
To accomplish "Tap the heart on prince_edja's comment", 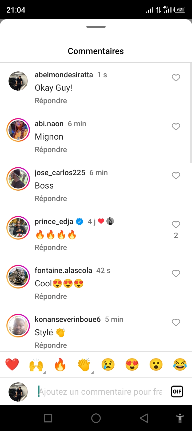I will (176, 225).
